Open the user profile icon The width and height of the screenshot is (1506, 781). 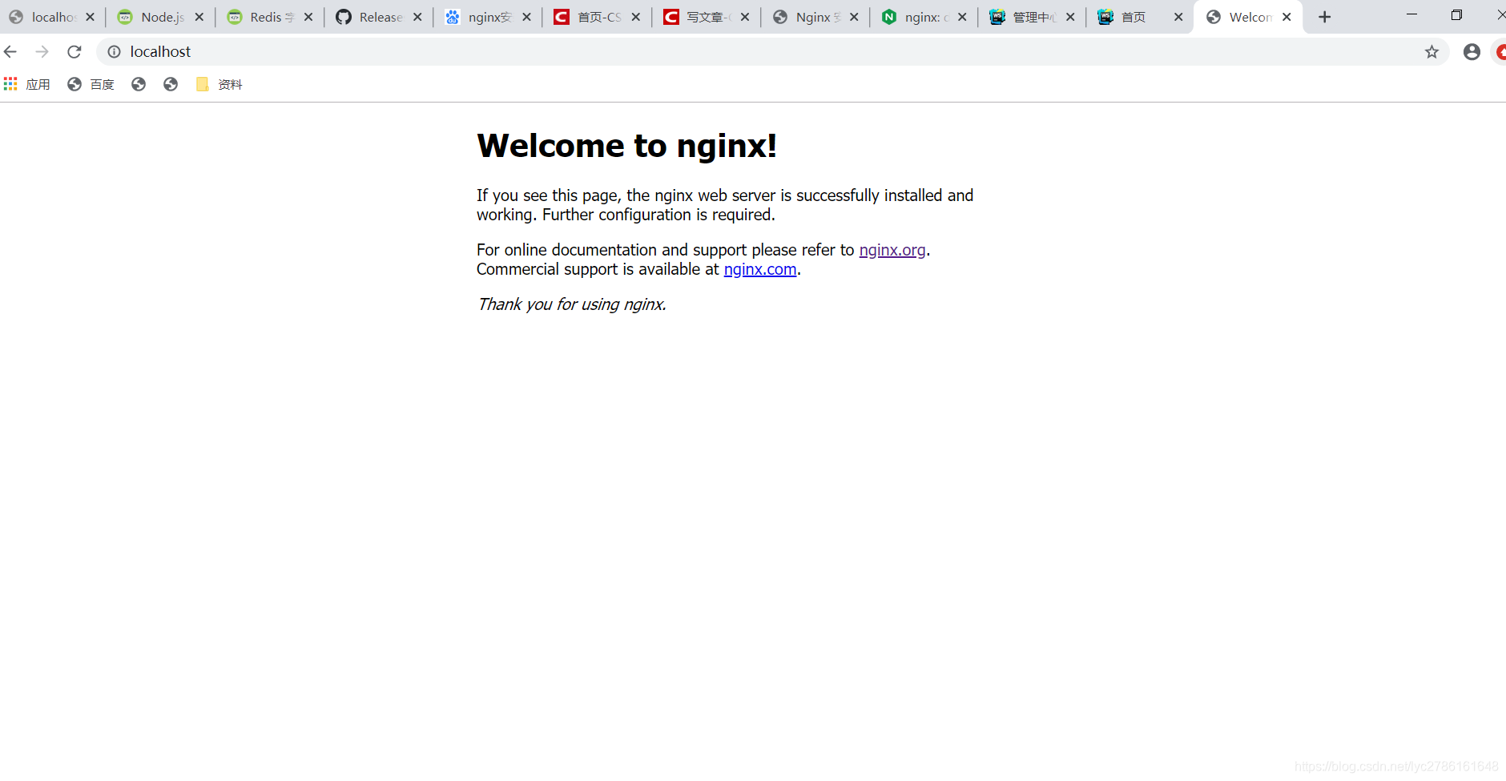pyautogui.click(x=1472, y=52)
